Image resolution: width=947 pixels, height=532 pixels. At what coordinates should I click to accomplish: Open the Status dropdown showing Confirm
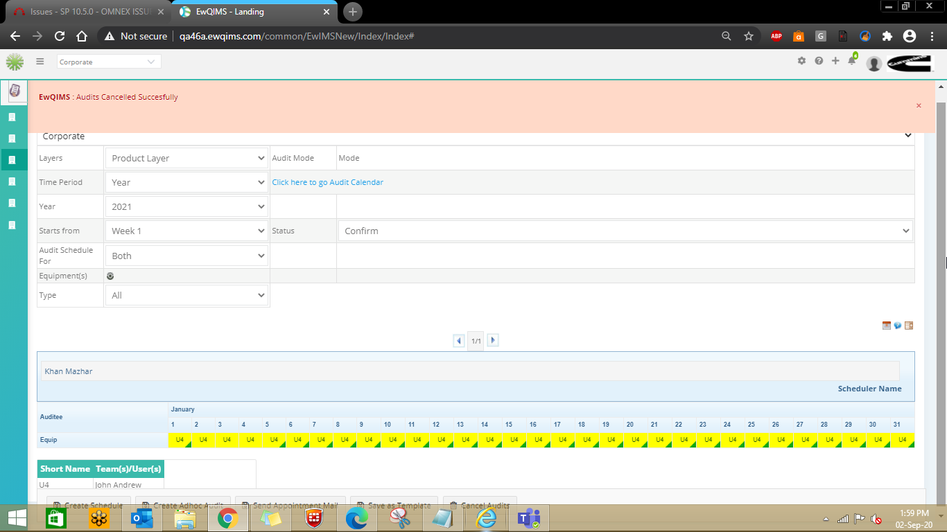tap(625, 231)
